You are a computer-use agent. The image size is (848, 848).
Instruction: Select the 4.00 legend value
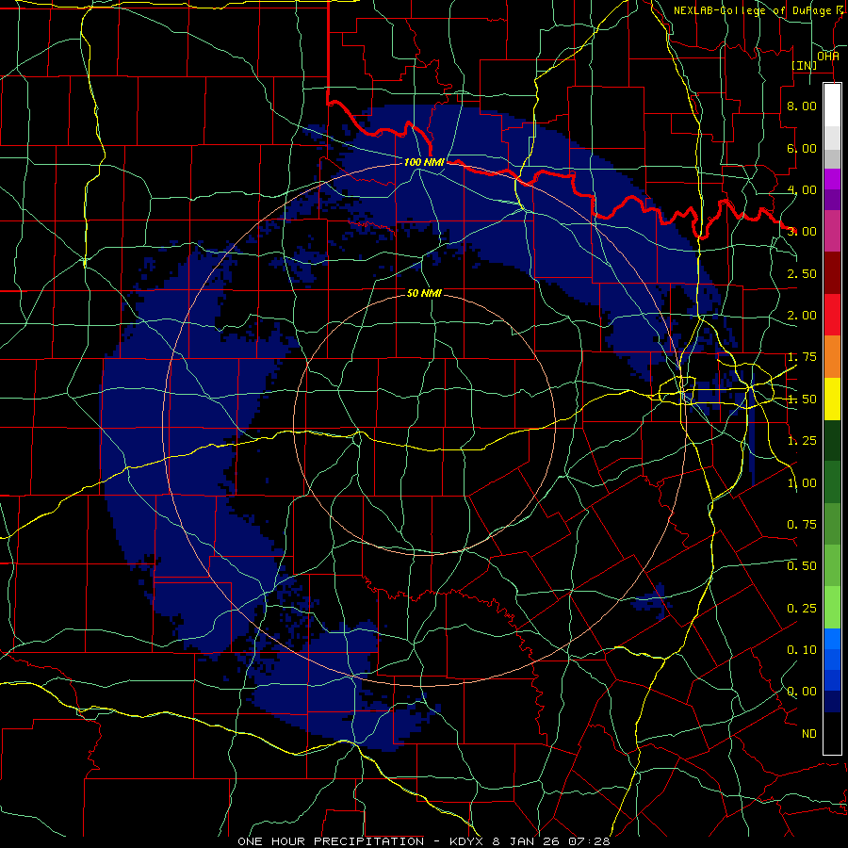802,189
